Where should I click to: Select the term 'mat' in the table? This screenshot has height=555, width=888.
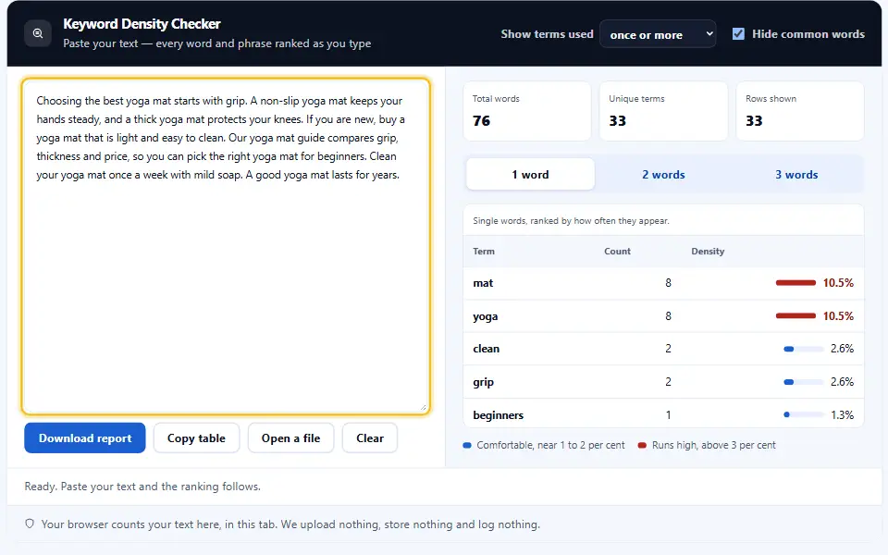483,283
